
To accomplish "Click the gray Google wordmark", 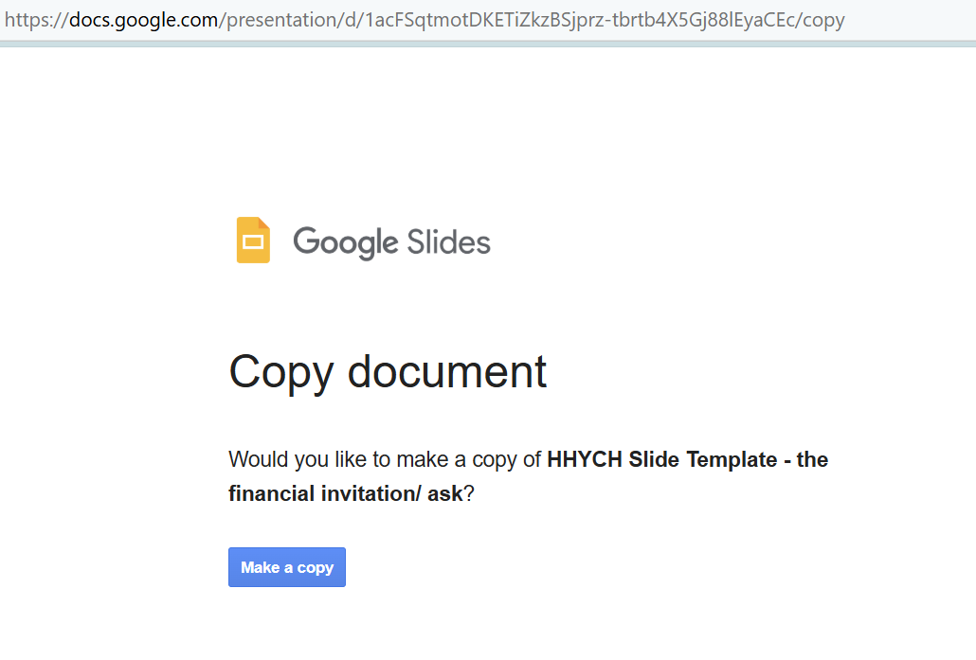I will [345, 243].
